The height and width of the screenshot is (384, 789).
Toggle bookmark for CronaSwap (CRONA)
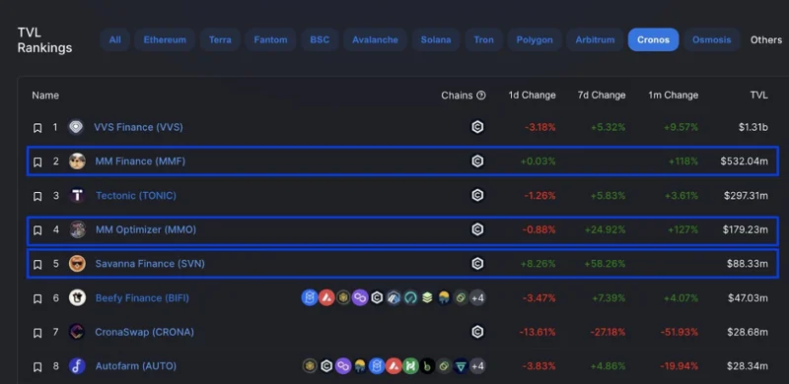click(x=37, y=333)
